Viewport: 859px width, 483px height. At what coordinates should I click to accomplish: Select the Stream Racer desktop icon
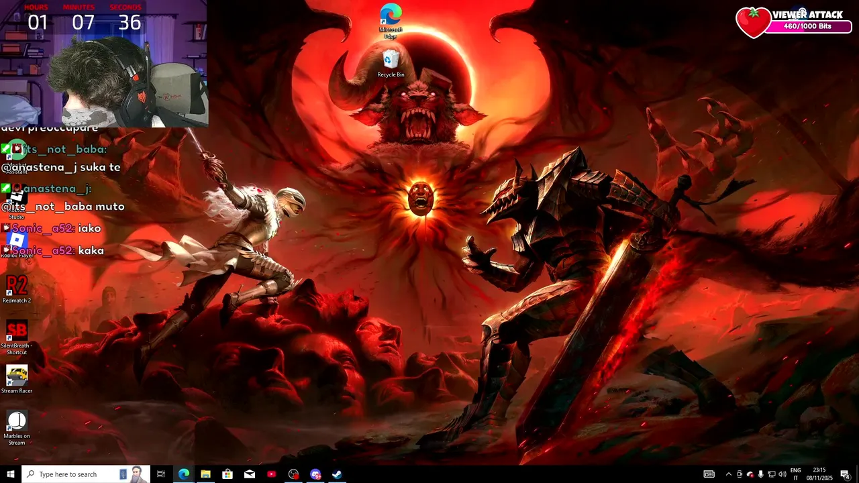[x=17, y=380]
